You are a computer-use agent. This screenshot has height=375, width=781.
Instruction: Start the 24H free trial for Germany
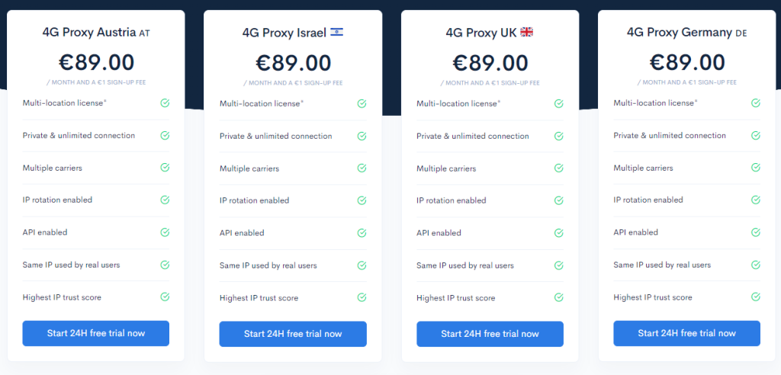[686, 333]
